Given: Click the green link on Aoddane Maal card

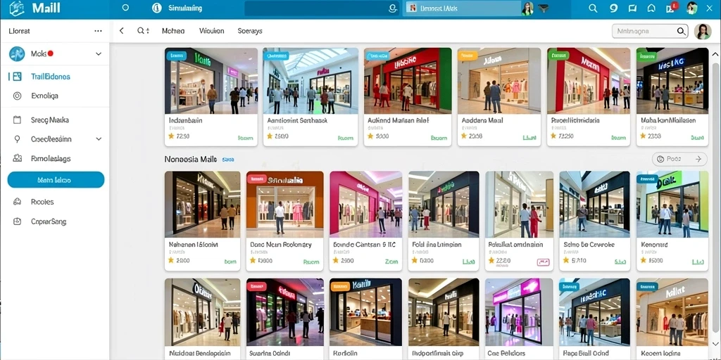Looking at the screenshot, I should tap(529, 137).
